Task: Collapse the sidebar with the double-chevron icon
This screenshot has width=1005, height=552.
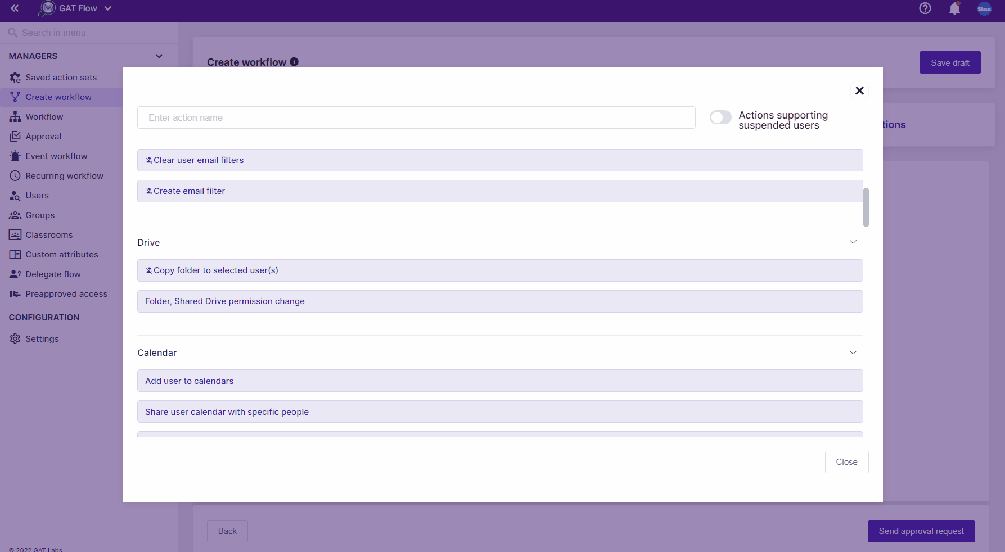Action: 15,8
